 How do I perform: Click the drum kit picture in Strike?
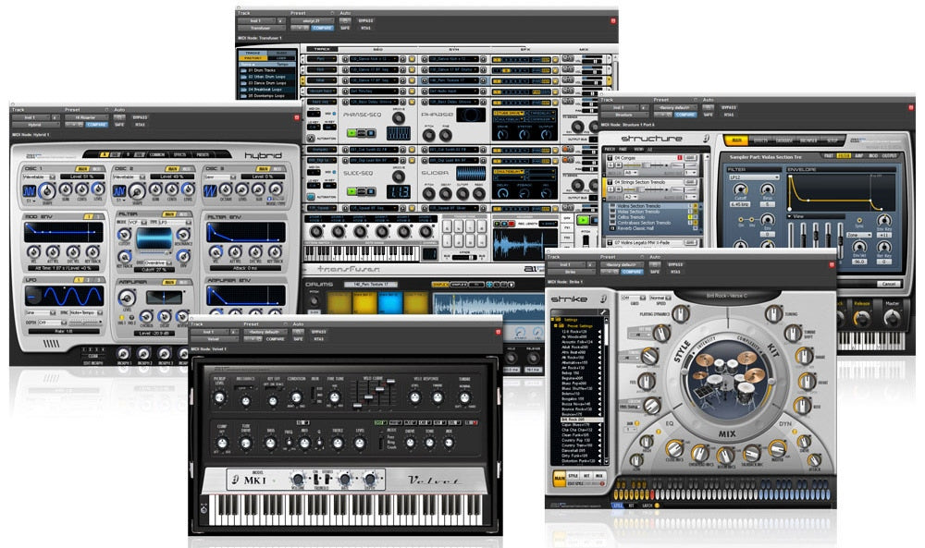coord(727,380)
